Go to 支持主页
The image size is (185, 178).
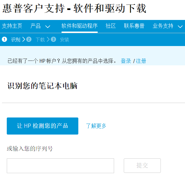[12, 26]
